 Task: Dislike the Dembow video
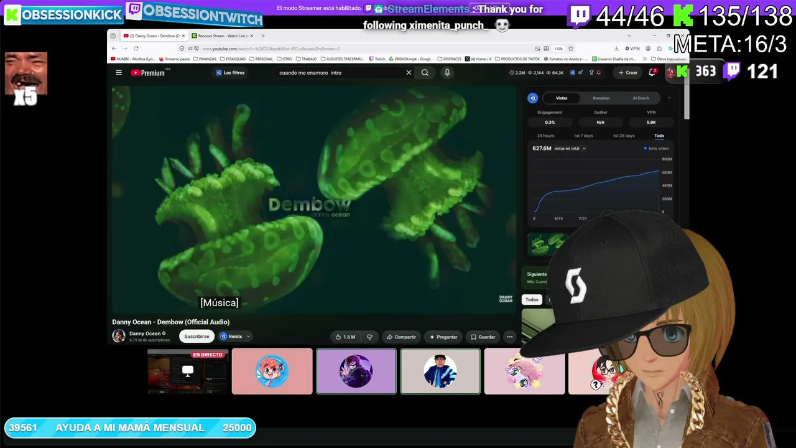(369, 337)
